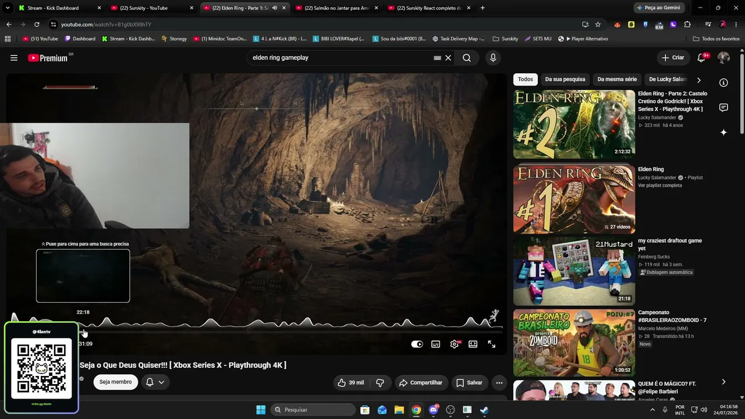Viewport: 745px width, 419px height.
Task: Mute the Elden Ring tab audio icon
Action: tap(275, 8)
